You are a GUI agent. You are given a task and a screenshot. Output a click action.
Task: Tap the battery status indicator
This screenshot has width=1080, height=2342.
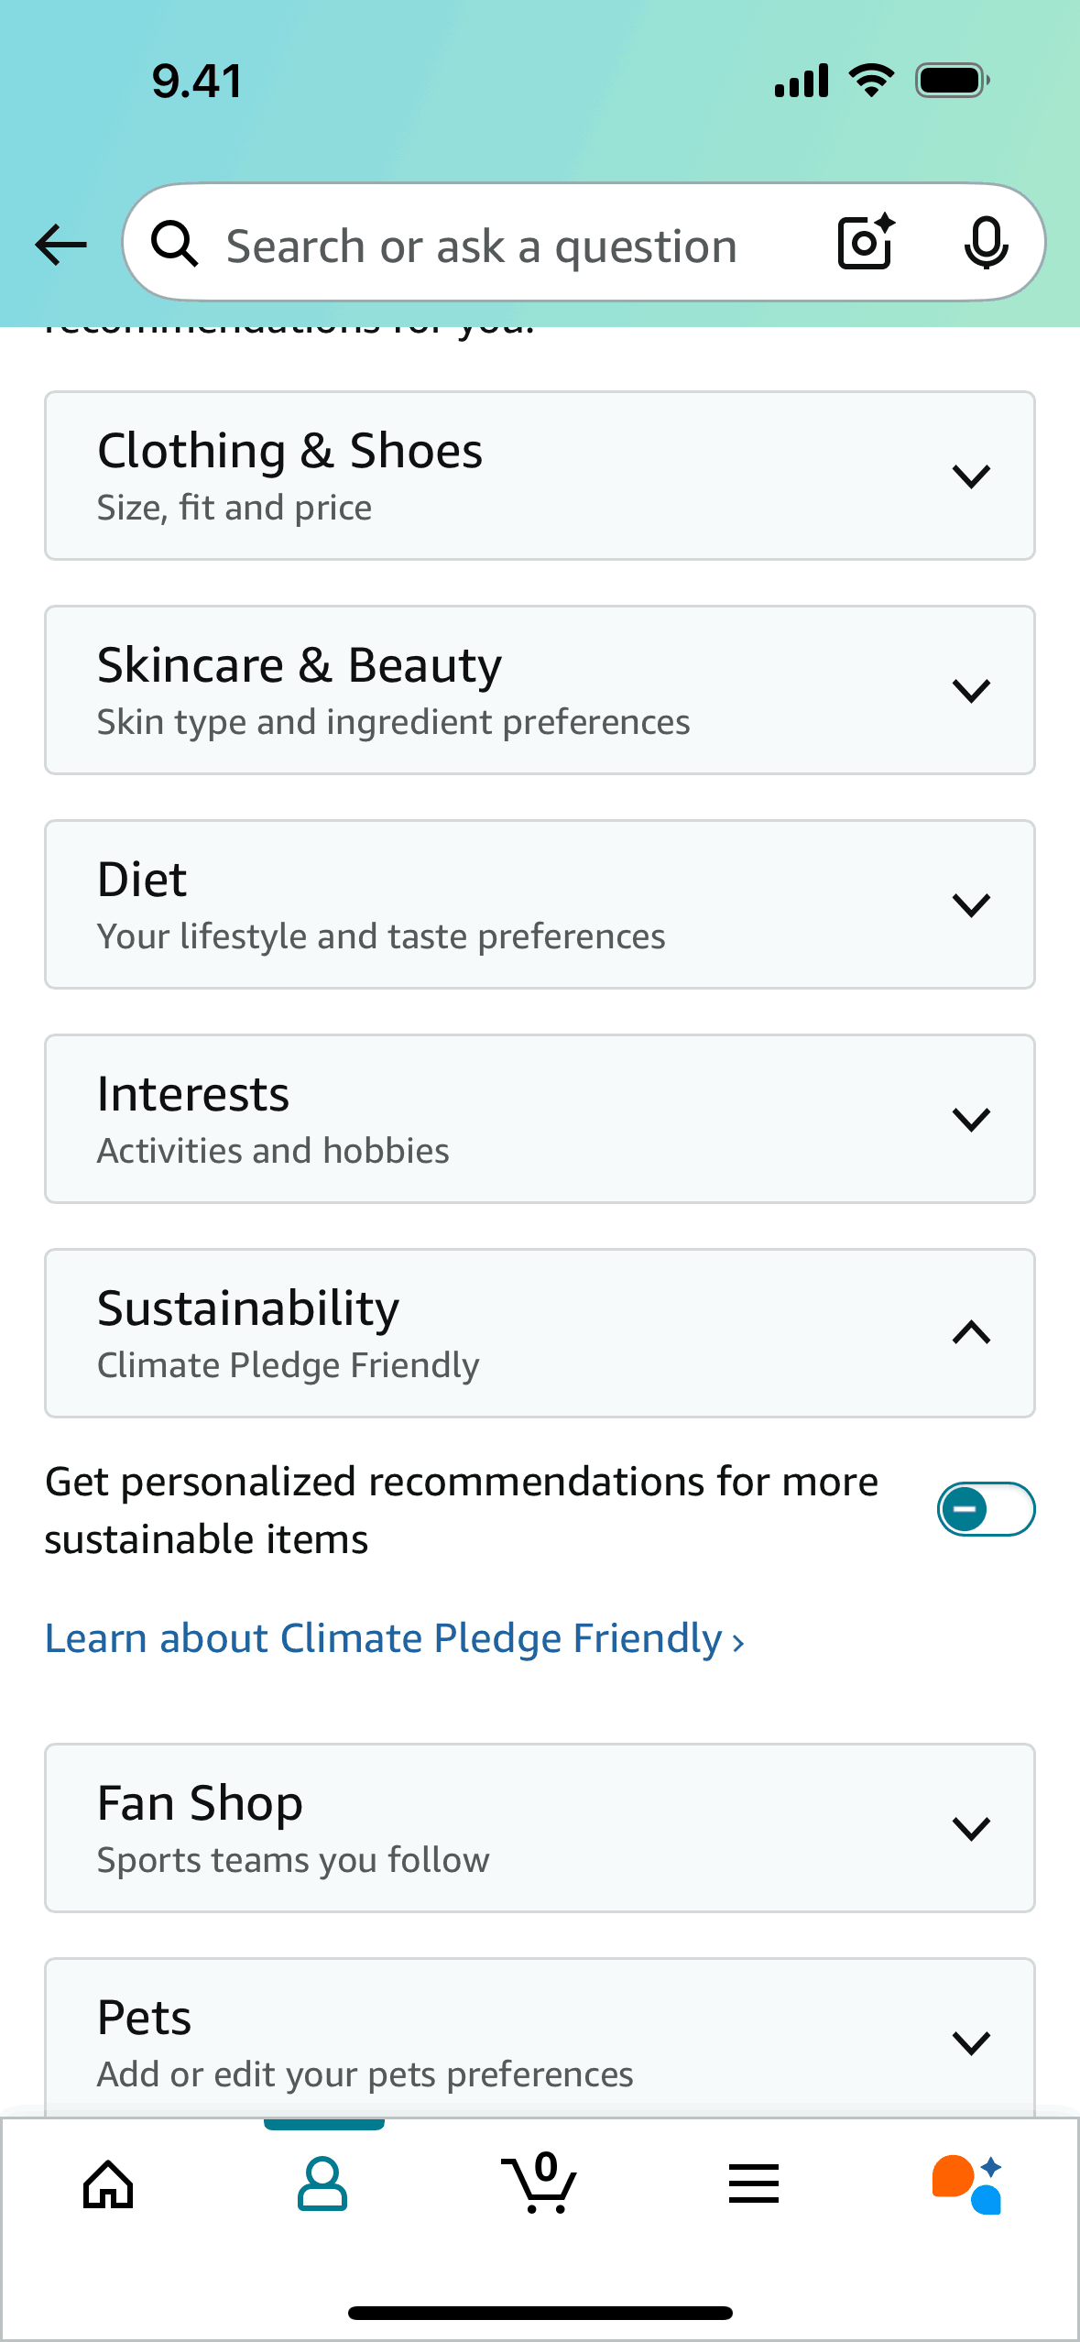click(953, 81)
